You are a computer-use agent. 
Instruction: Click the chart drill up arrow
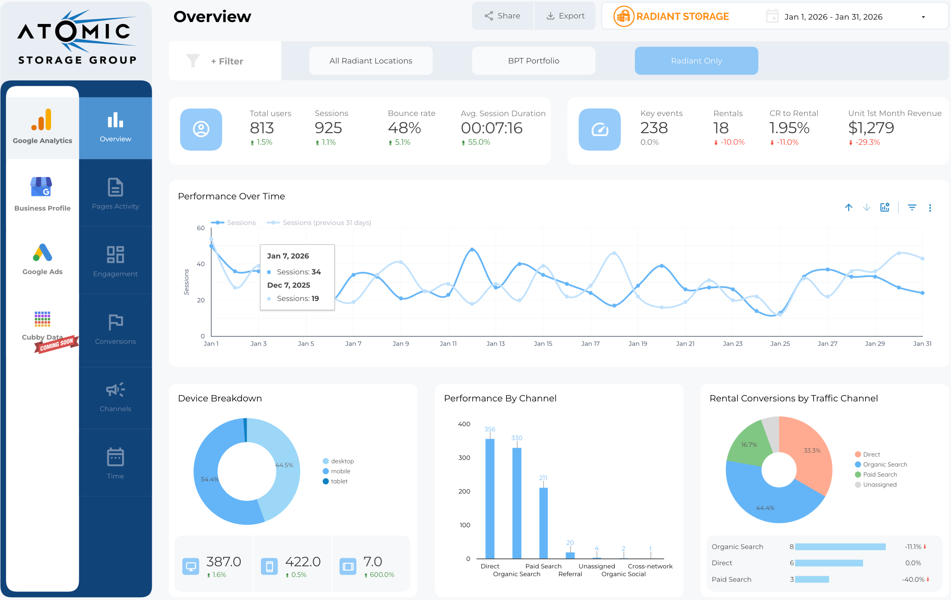[x=848, y=208]
